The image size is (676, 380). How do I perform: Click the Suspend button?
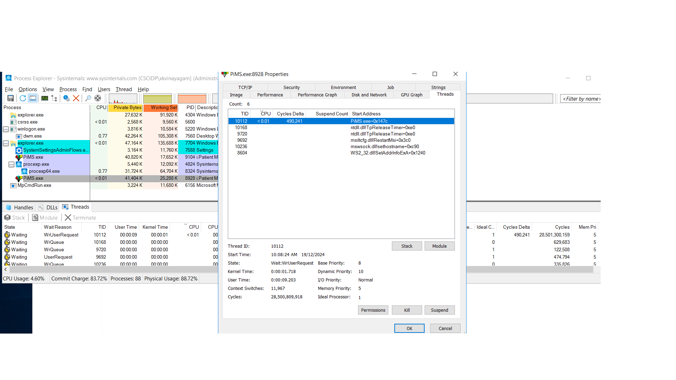[x=439, y=310]
